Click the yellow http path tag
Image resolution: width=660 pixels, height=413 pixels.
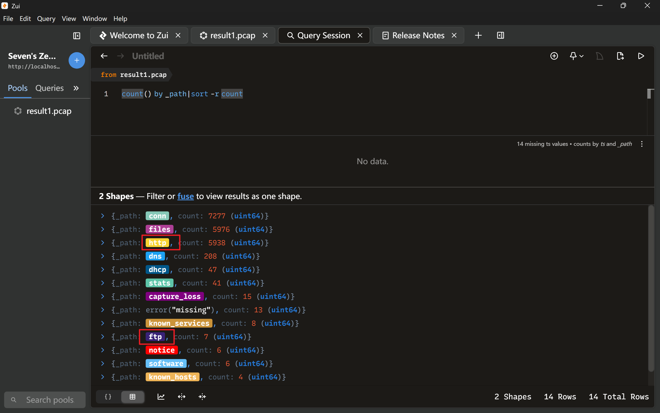[x=157, y=243]
